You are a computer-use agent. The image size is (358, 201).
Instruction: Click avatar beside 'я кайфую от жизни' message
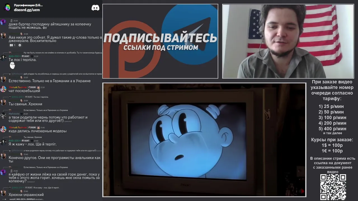pos(3,173)
